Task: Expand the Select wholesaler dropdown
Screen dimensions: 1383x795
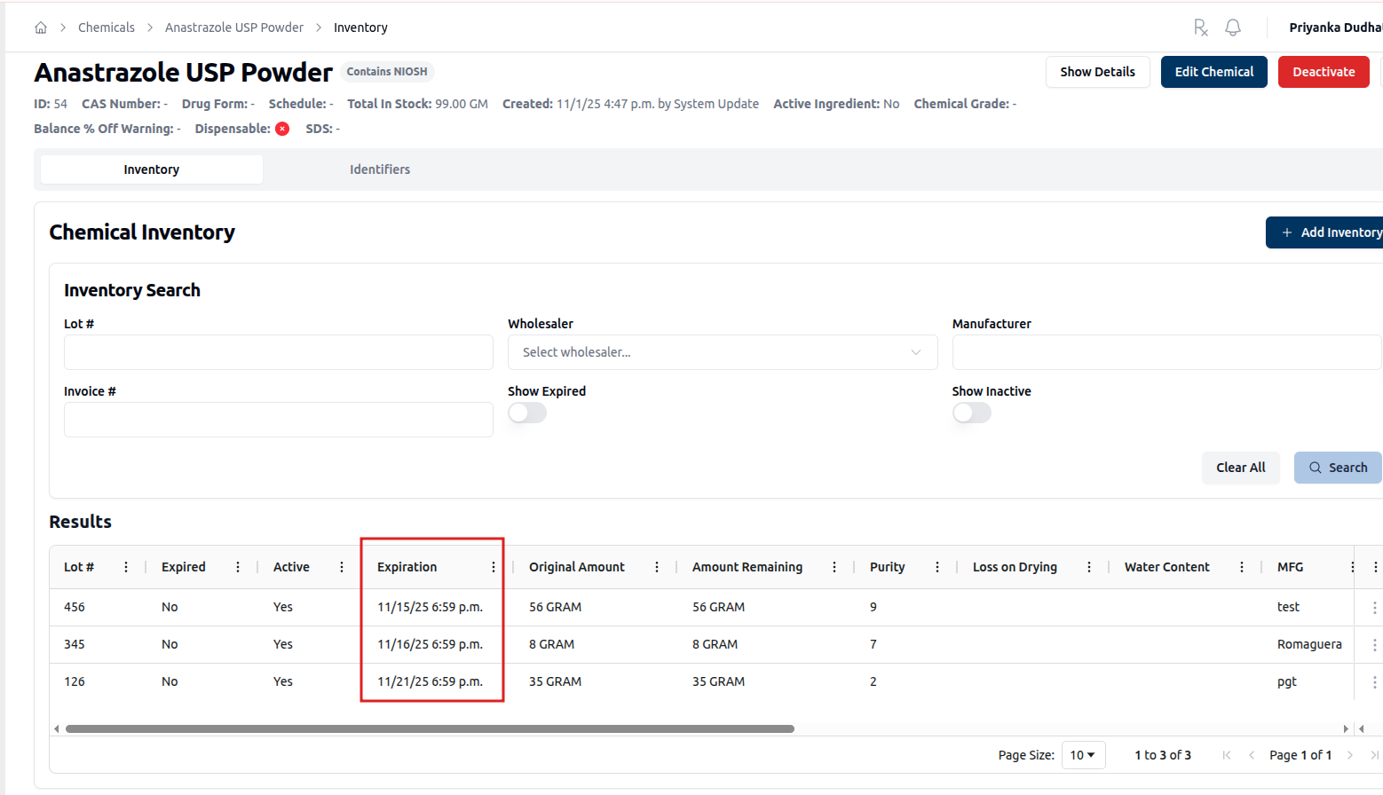Action: pos(723,352)
